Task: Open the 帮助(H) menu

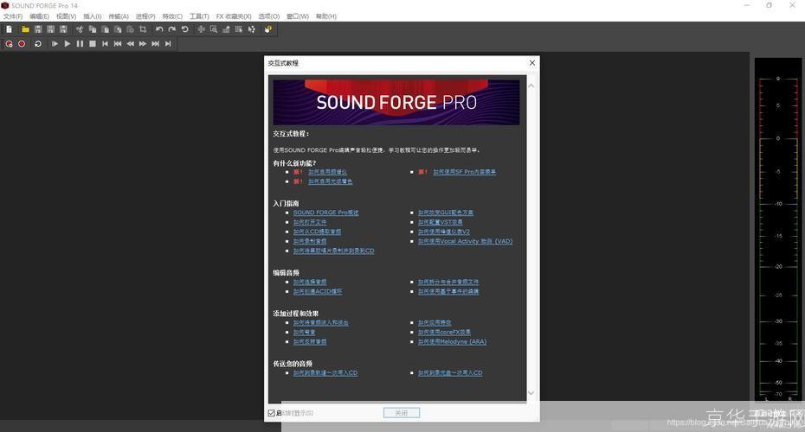Action: point(326,16)
